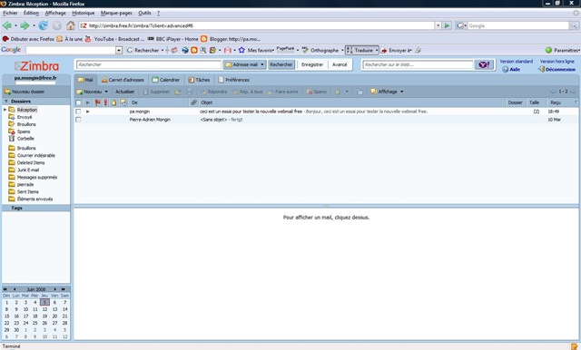581x350 pixels.
Task: Open the Nouveau dropdown arrow
Action: 106,92
